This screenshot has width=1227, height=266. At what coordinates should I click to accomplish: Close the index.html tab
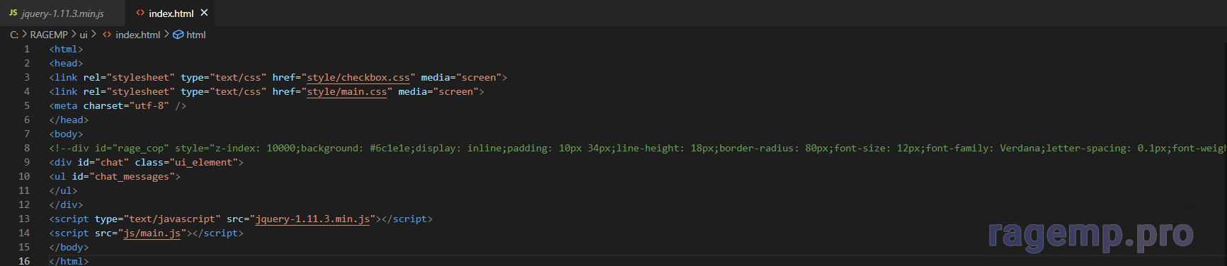pos(204,13)
